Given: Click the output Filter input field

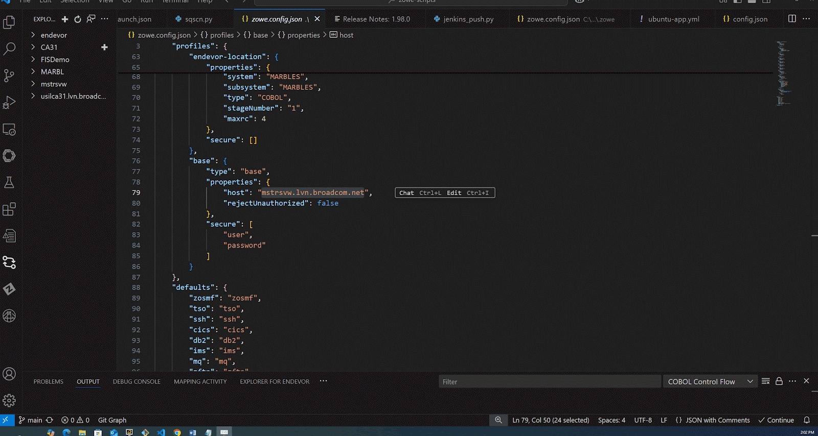Looking at the screenshot, I should coord(549,382).
